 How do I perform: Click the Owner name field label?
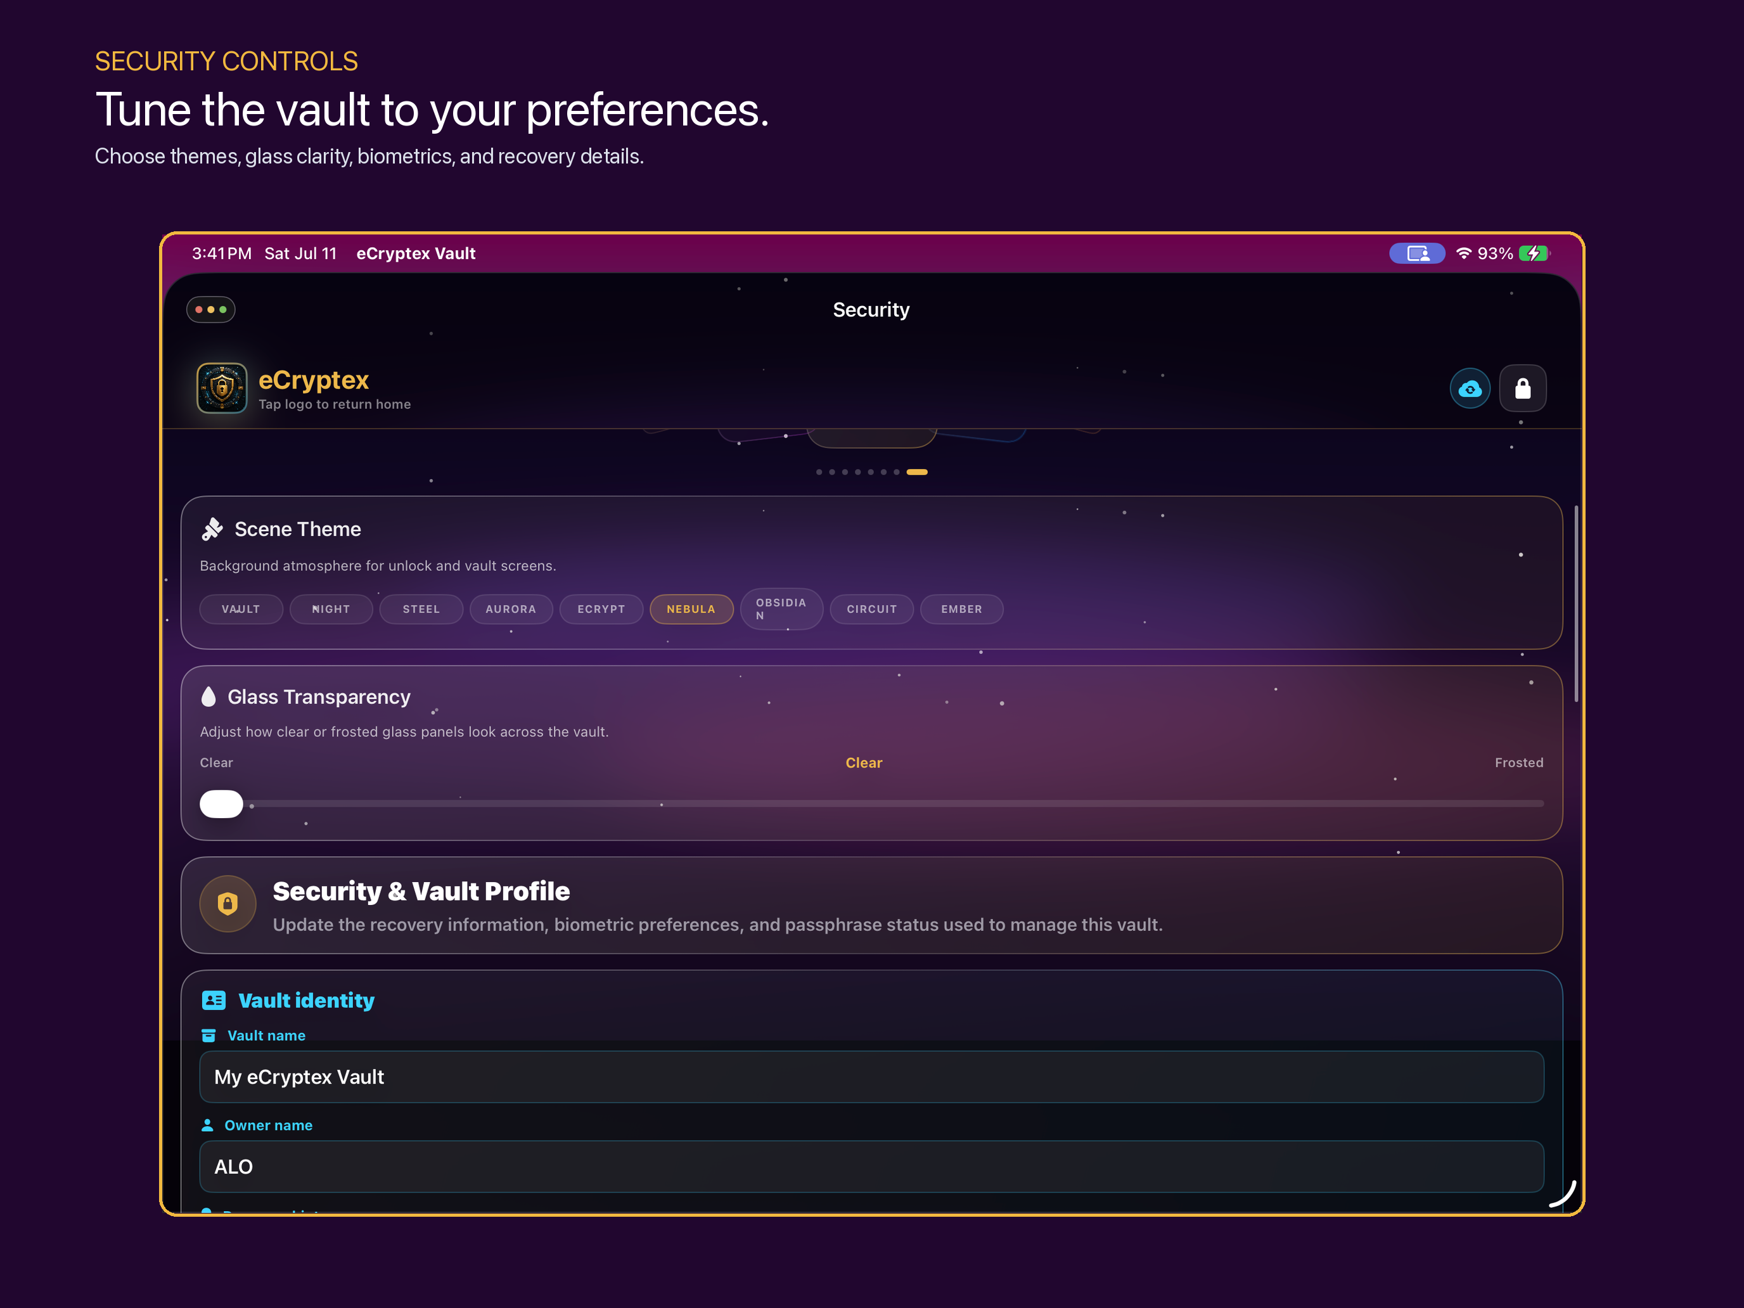coord(269,1125)
